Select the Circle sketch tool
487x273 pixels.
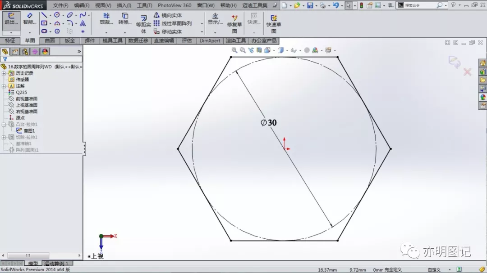click(57, 15)
